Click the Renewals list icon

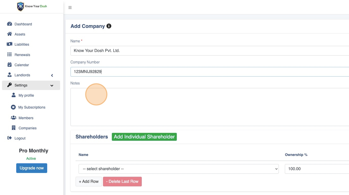[x=9, y=55]
